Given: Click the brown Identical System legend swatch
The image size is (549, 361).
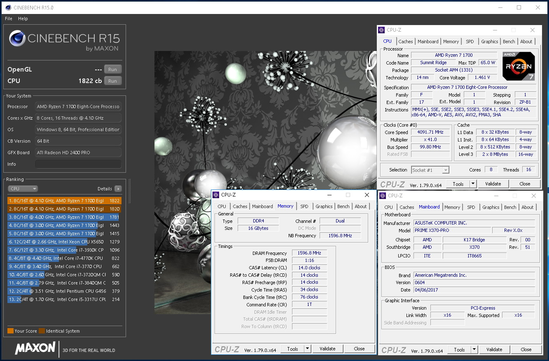Looking at the screenshot, I should (x=42, y=331).
